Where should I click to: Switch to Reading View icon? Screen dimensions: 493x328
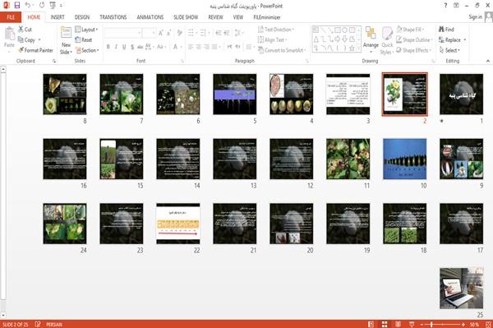coord(398,324)
